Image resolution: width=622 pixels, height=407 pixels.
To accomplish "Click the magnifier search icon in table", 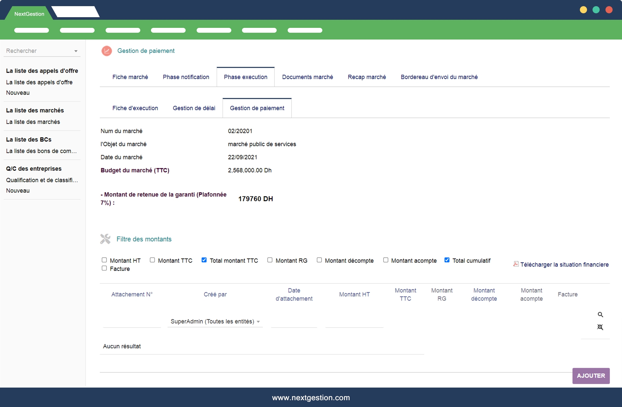I will point(600,315).
